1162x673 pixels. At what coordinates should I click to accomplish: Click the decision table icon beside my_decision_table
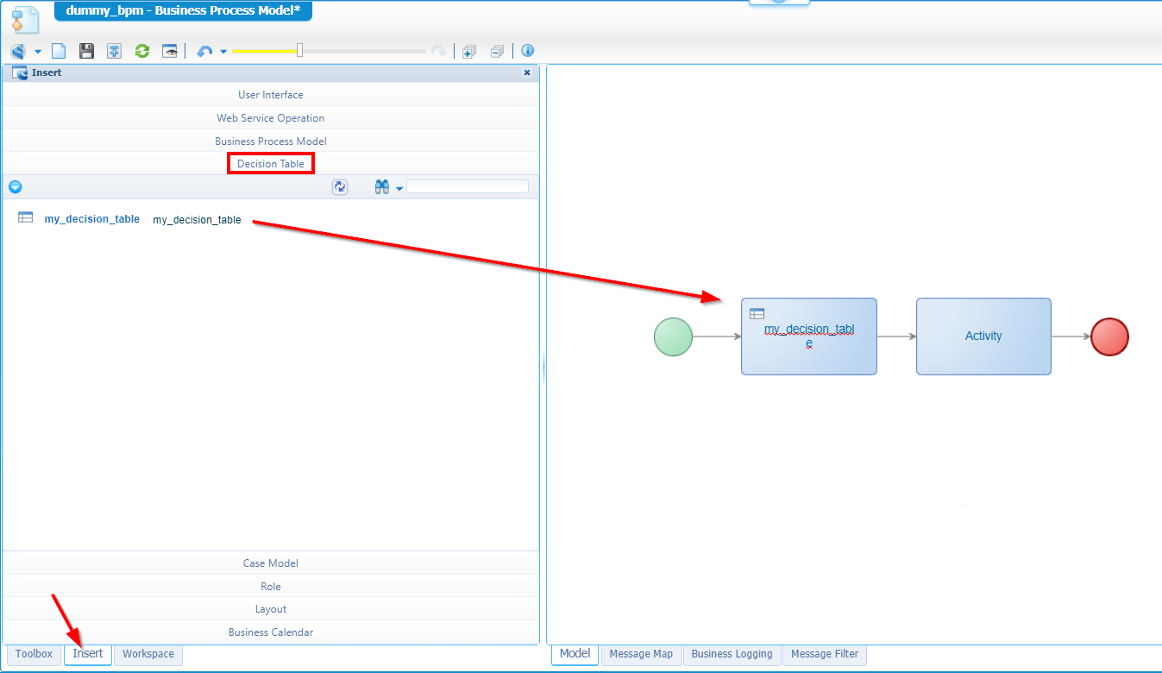25,217
